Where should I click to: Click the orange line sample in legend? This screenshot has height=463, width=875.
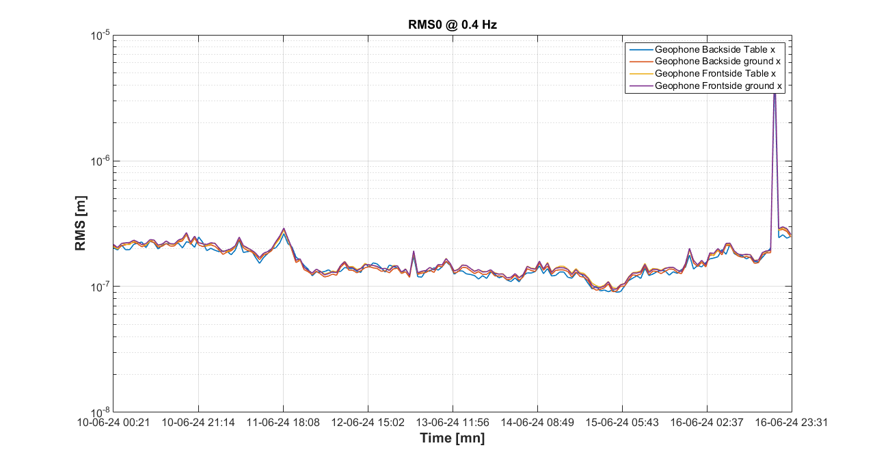[640, 62]
